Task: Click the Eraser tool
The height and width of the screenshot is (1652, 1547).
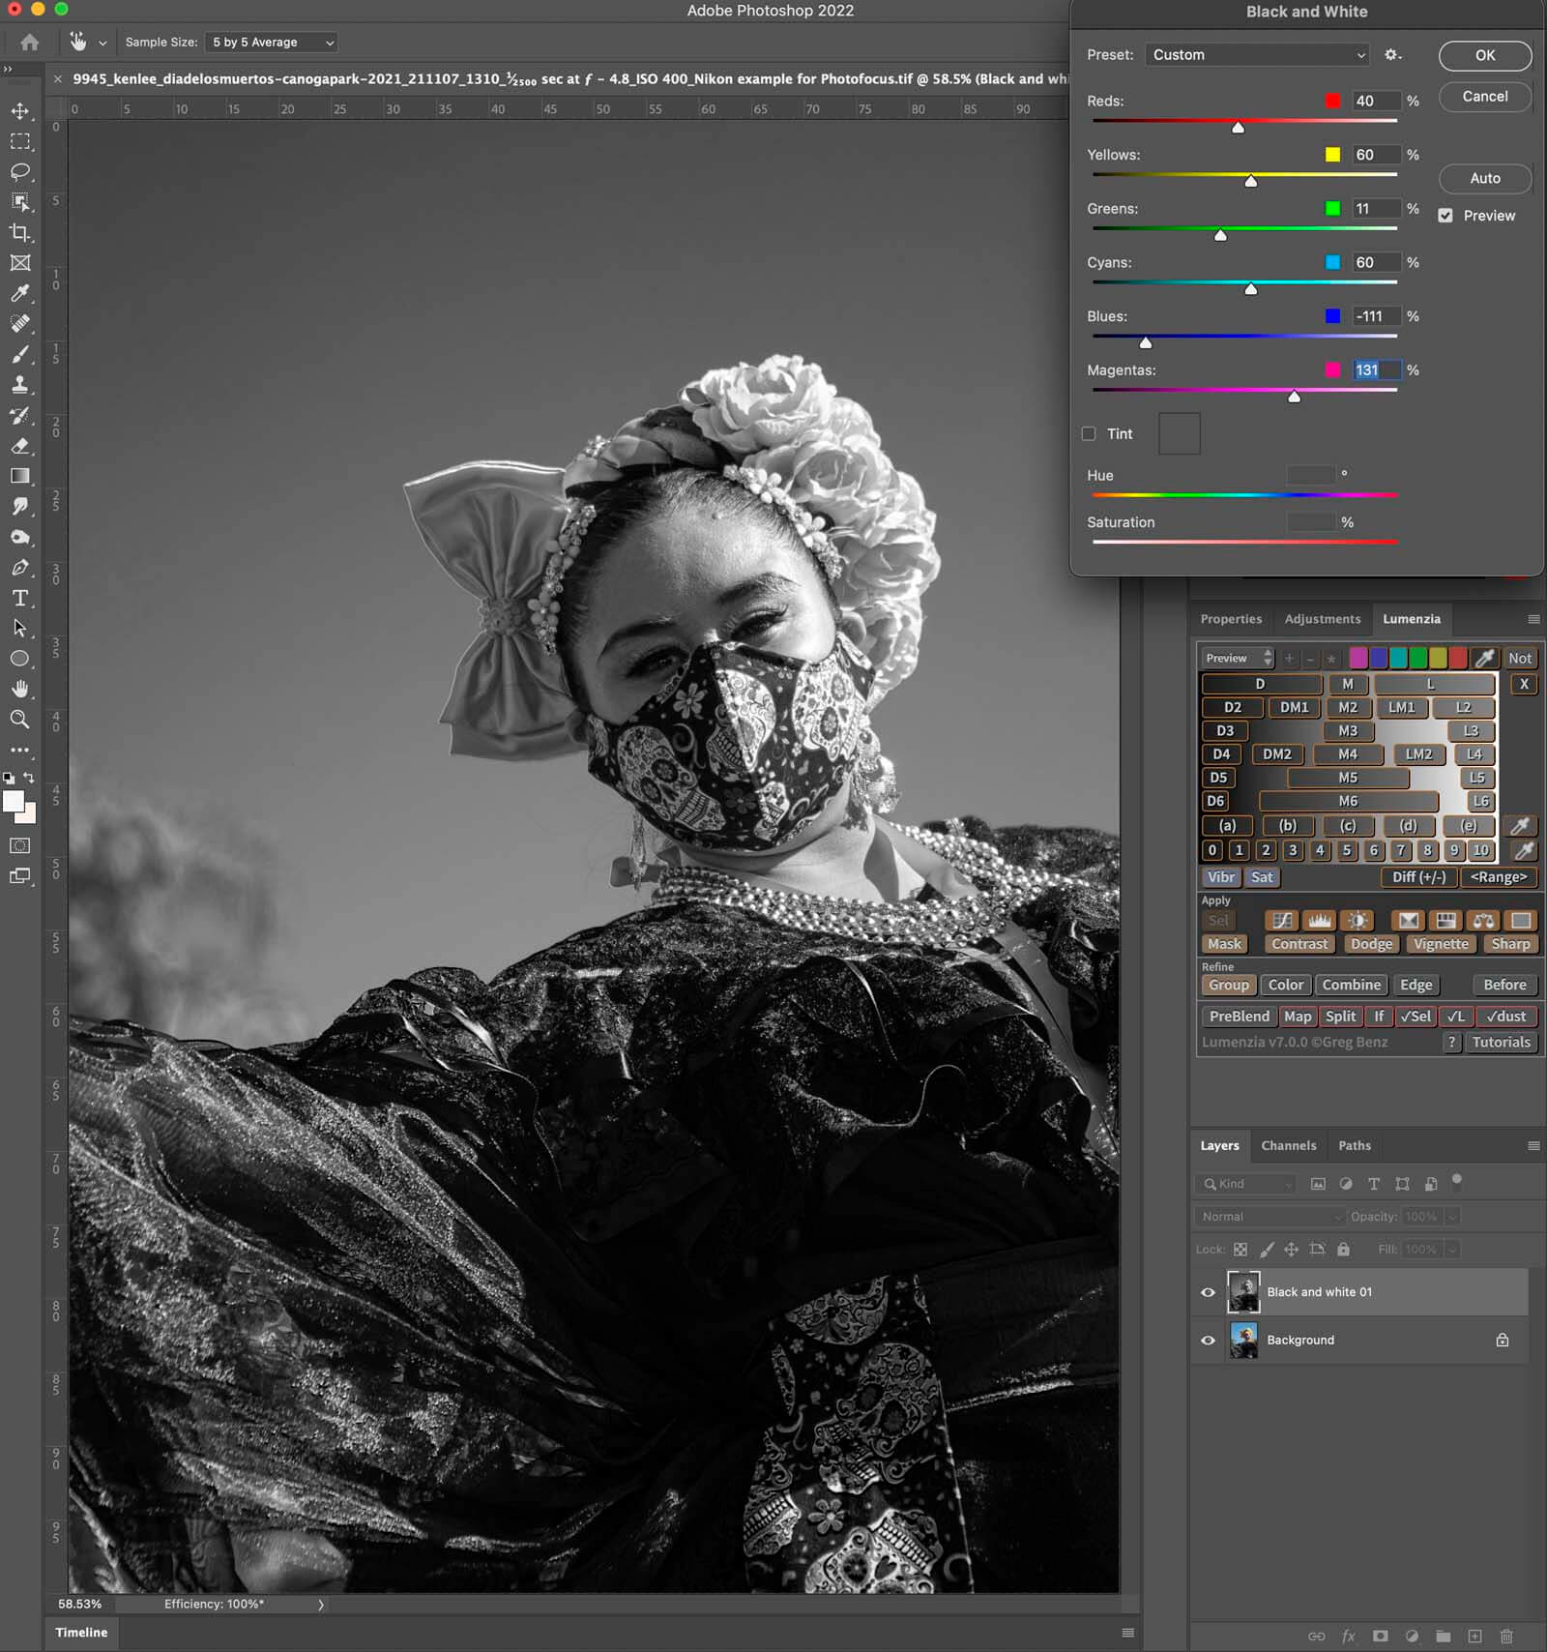Action: pos(19,446)
